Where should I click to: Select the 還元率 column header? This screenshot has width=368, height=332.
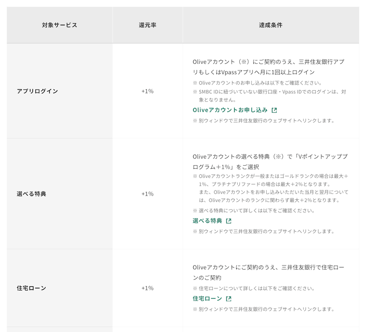(x=148, y=25)
